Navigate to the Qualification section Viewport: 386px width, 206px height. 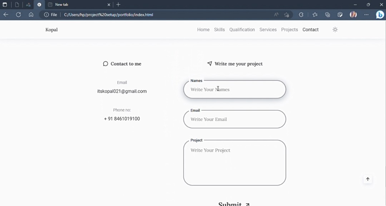(242, 30)
